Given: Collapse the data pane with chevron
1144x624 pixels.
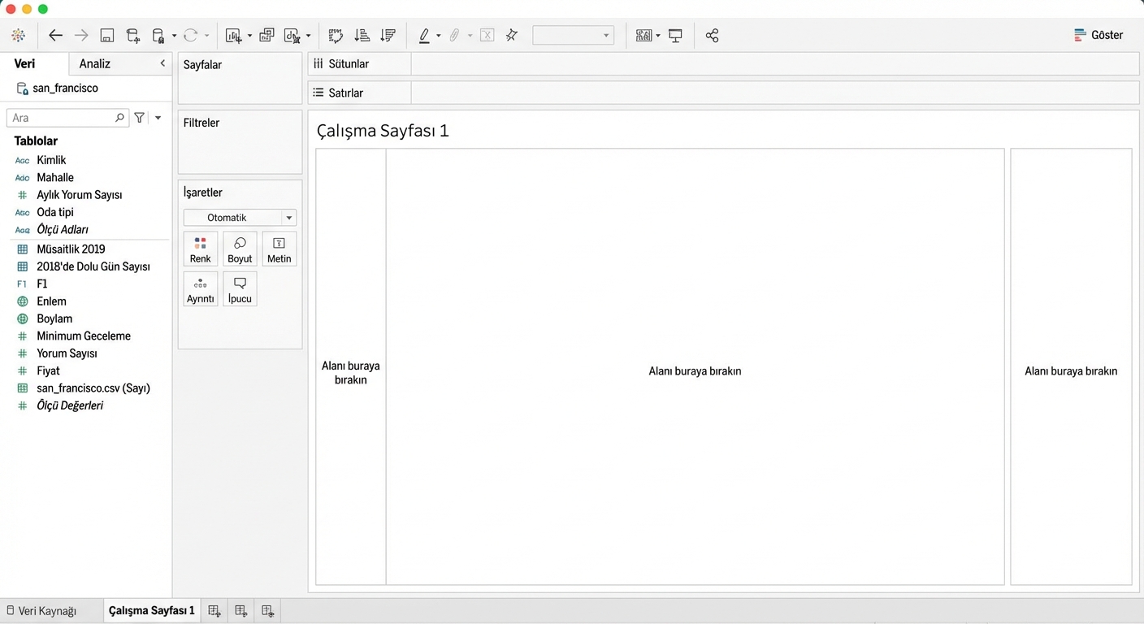Looking at the screenshot, I should click(x=162, y=63).
